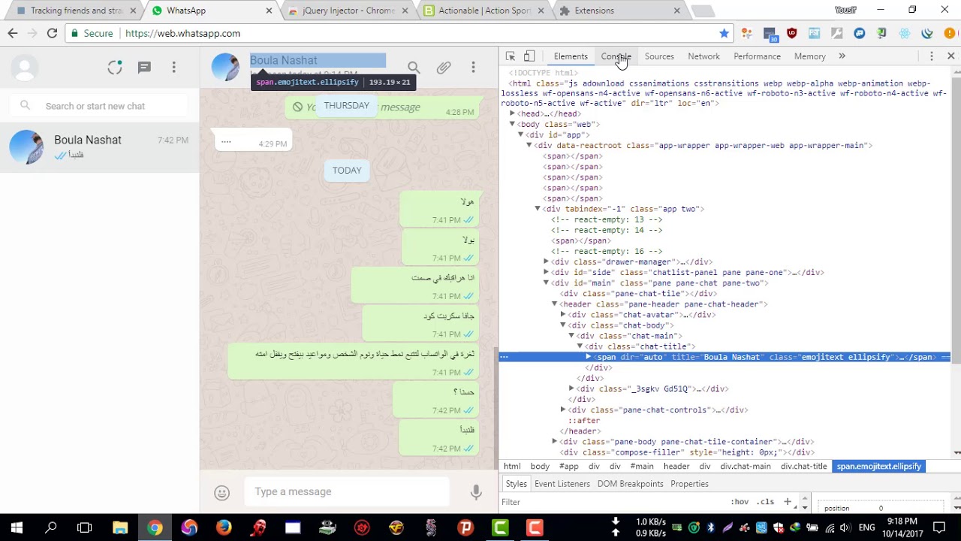Open DevTools customize three-dot menu
The image size is (961, 541).
point(932,56)
